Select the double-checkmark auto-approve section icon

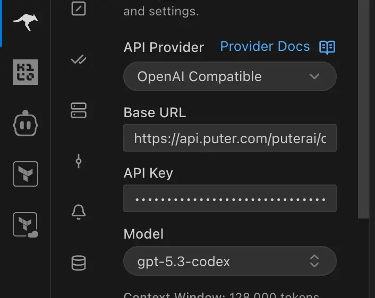79,59
